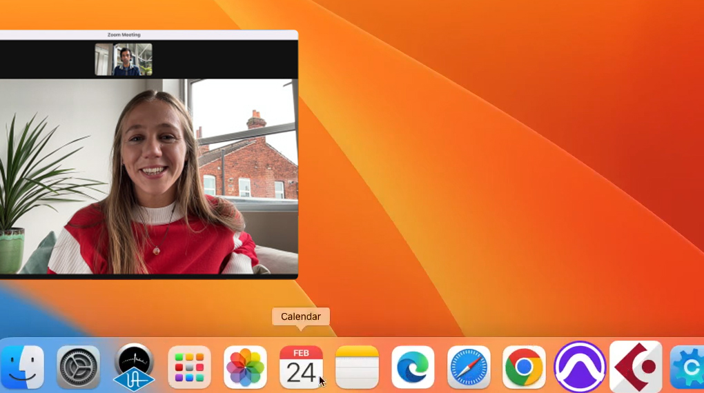Open System Settings gear icon
Screen dimensions: 704x393
click(78, 367)
